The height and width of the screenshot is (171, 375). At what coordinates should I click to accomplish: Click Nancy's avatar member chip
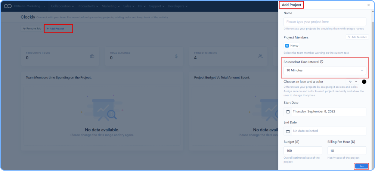(292, 46)
